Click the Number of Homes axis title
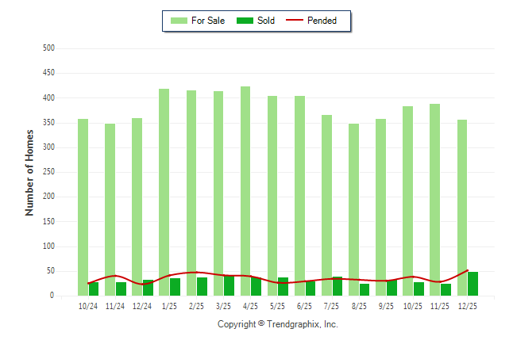Screen dimensions: 513x344 point(30,172)
